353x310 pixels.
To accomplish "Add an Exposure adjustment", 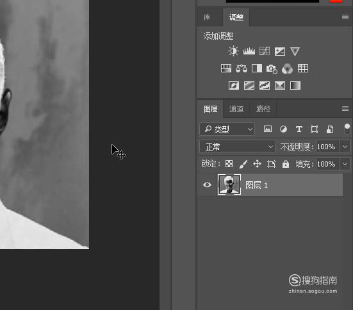I will [x=280, y=51].
